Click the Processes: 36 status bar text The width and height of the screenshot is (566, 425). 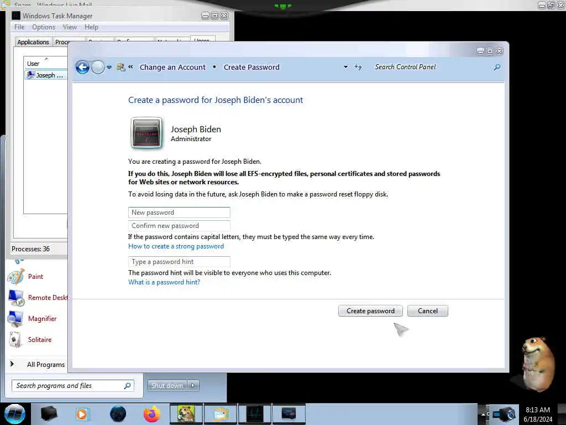[31, 249]
